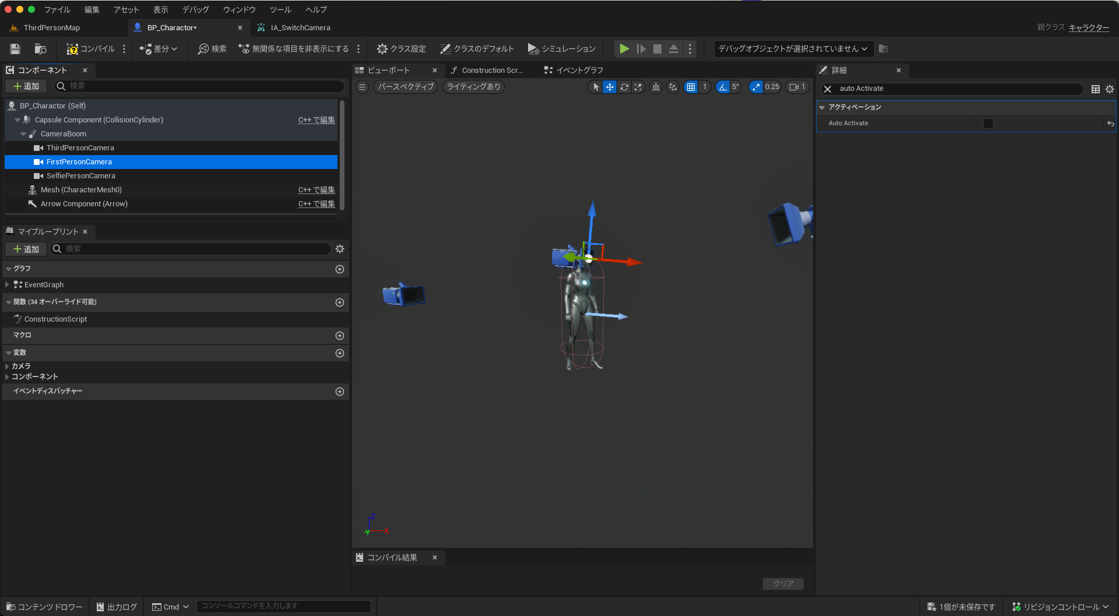Viewport: 1119px width, 616px height.
Task: Collapse the CameraBoom component tree
Action: [x=23, y=133]
